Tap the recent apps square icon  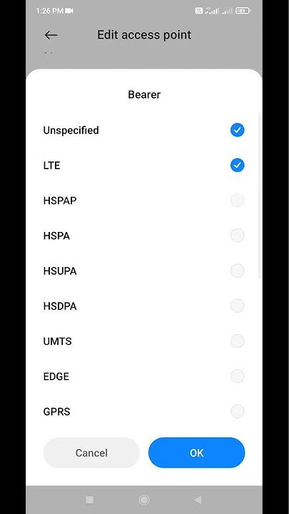pyautogui.click(x=89, y=500)
